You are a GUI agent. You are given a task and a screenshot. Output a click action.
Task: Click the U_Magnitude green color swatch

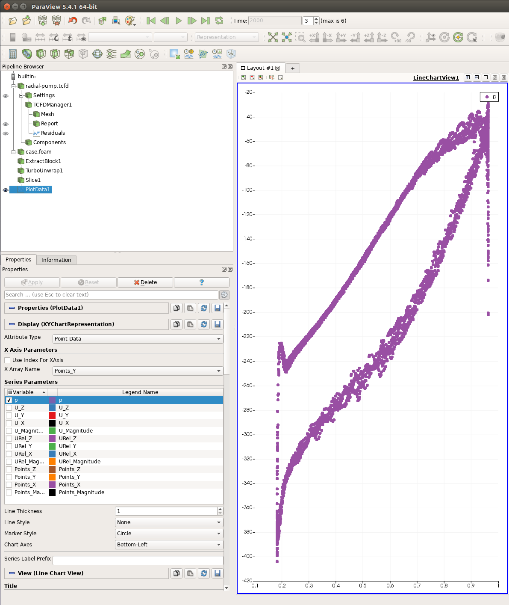[52, 431]
